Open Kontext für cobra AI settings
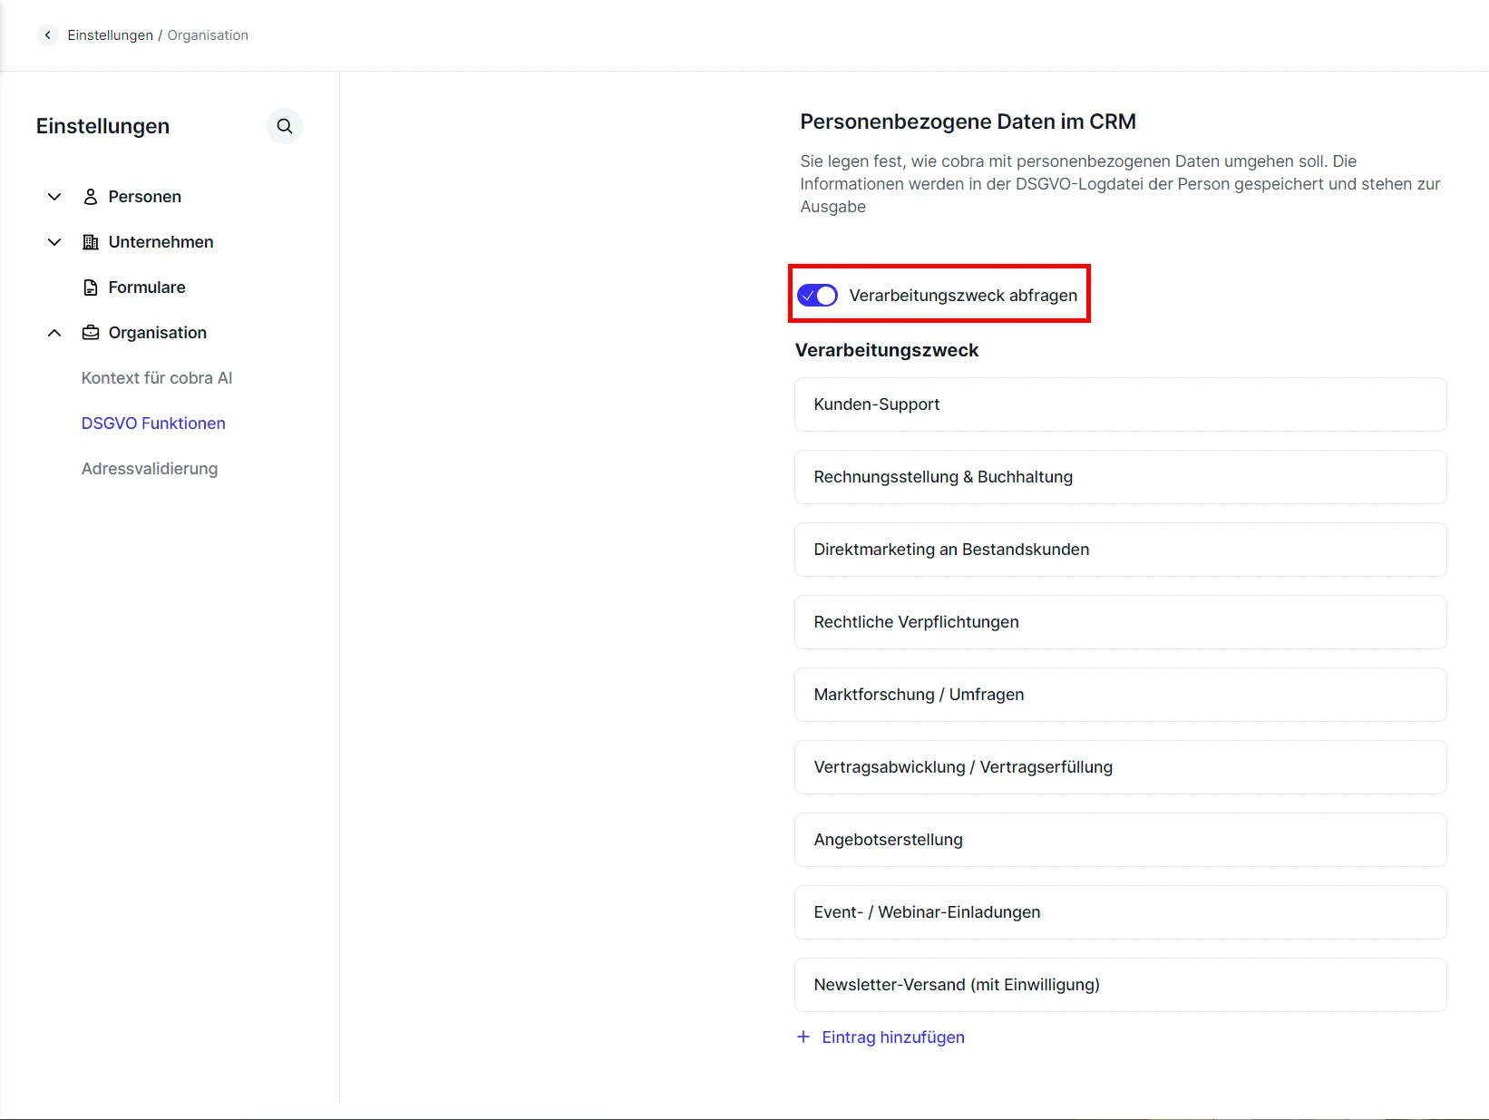1489x1120 pixels. tap(156, 377)
